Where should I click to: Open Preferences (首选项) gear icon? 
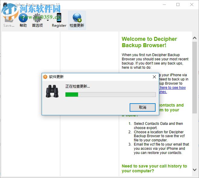[37, 20]
